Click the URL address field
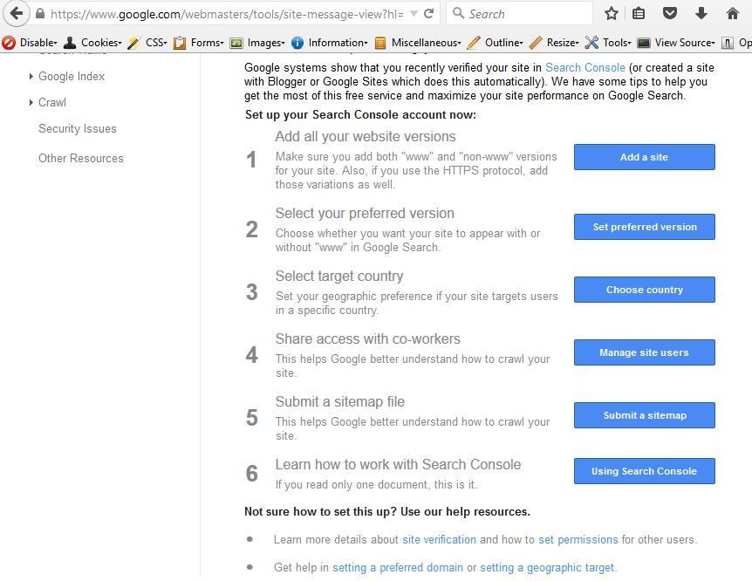Screen dimensions: 752x581 [227, 14]
